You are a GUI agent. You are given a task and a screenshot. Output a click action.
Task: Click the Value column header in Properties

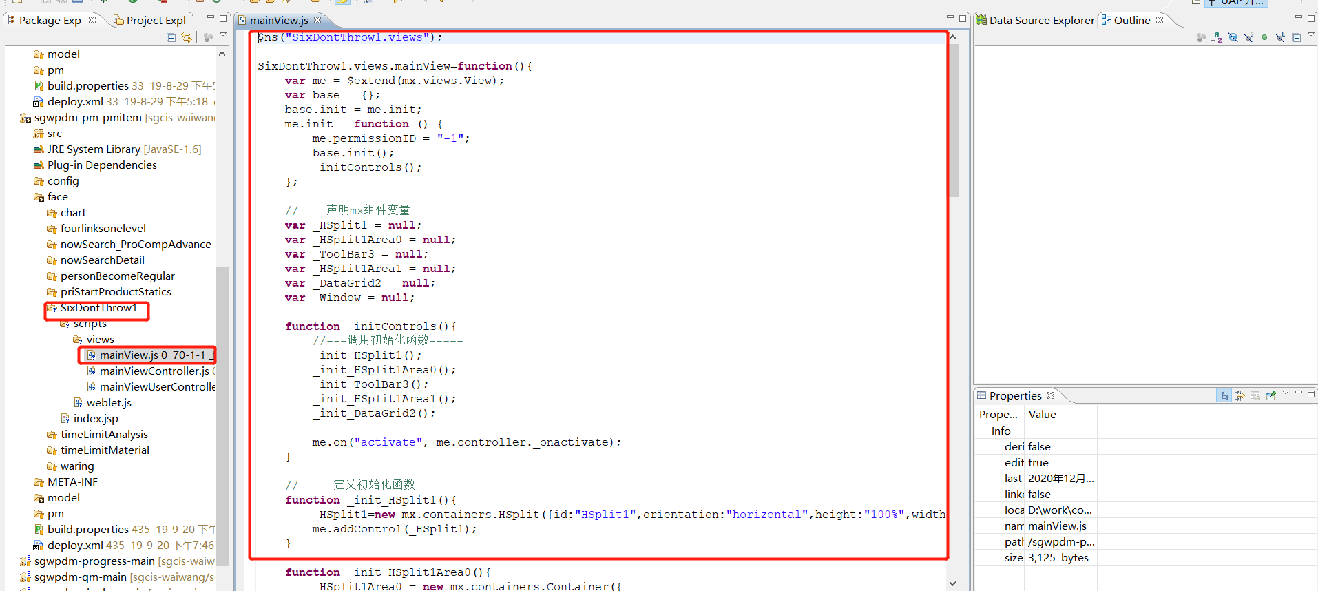click(1060, 414)
